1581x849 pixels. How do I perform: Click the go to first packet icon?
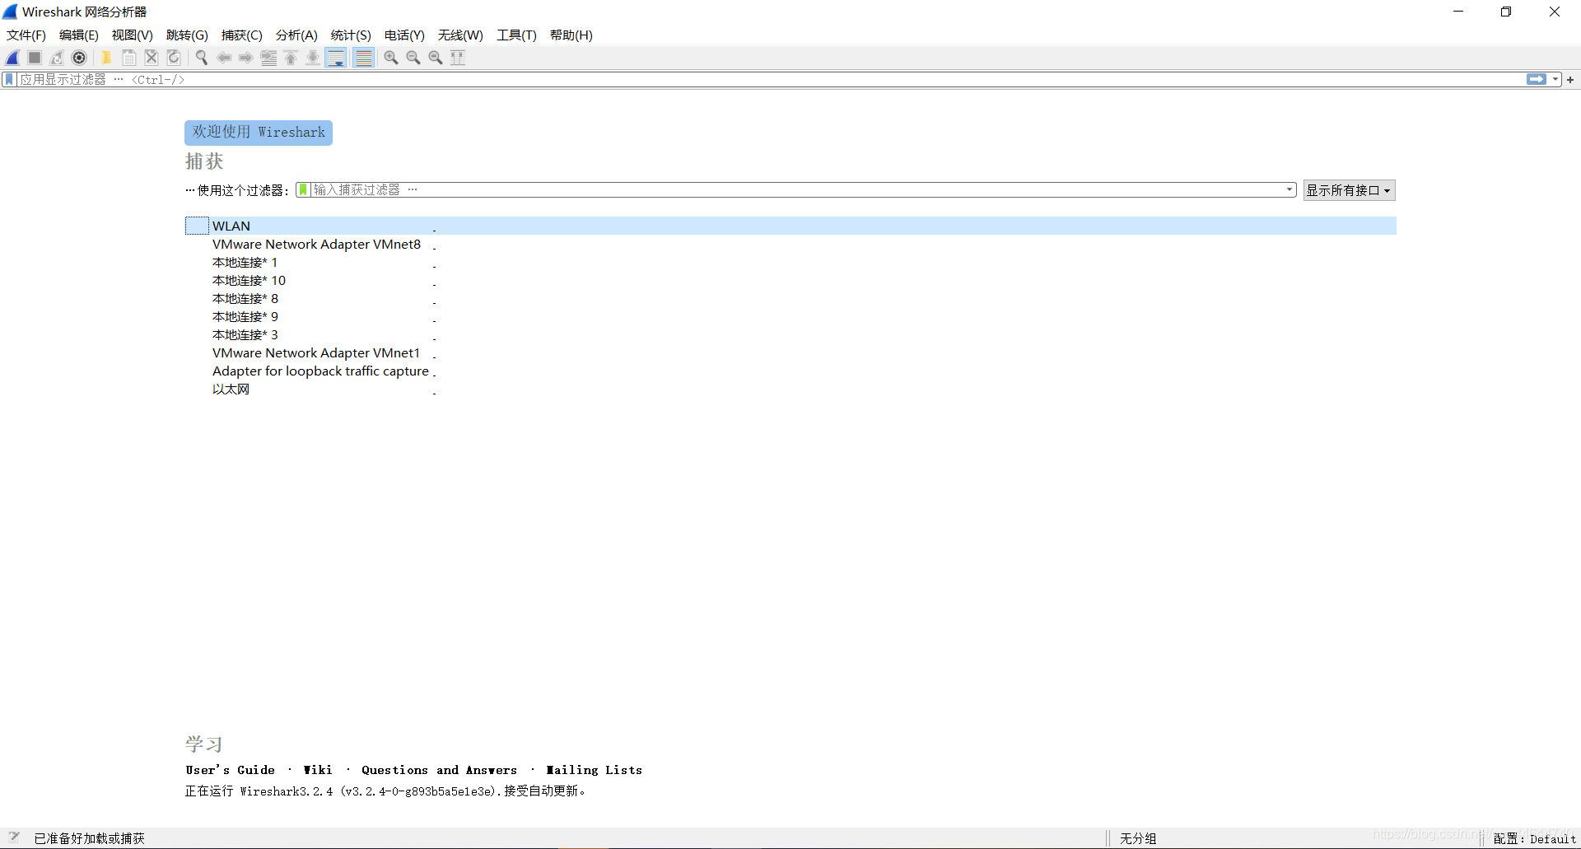point(291,58)
